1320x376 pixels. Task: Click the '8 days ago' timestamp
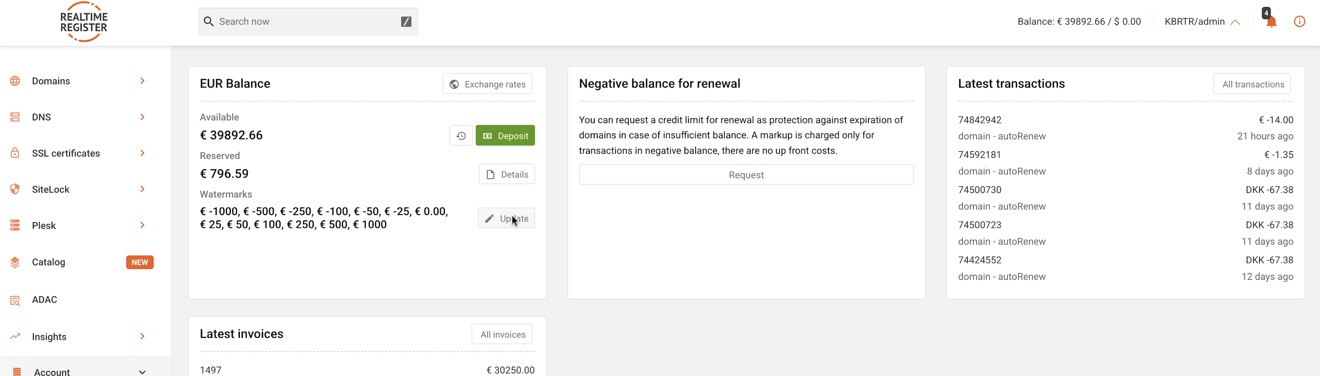(1270, 171)
